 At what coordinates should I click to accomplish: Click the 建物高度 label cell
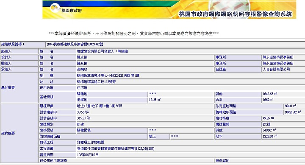point(238,118)
